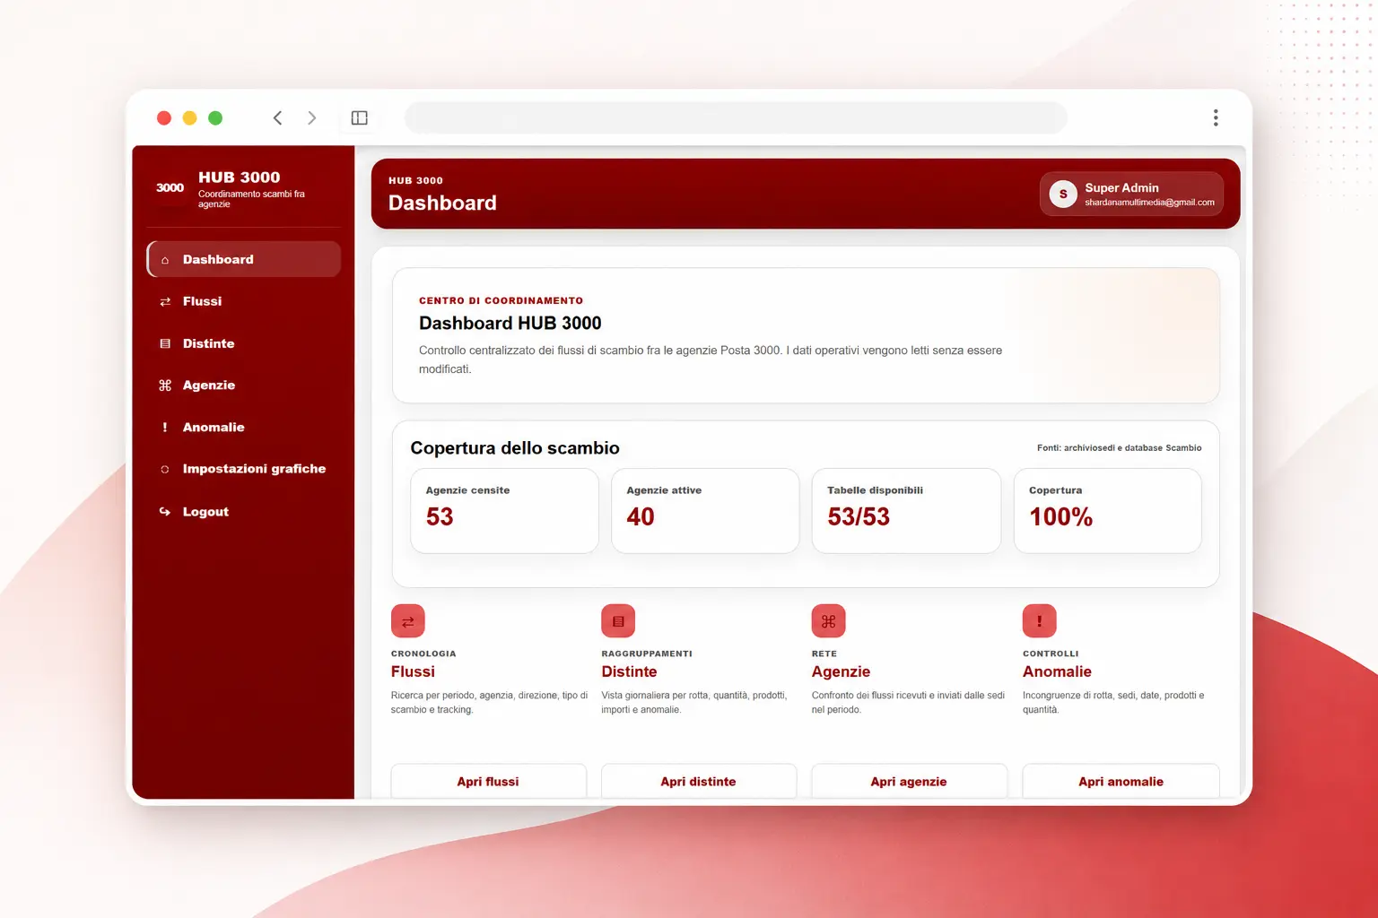Click the Anomalie card heading
The height and width of the screenshot is (918, 1378).
coord(1057,671)
